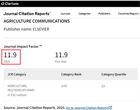Click the Category Rank column header
Image resolution: width=140 pixels, height=110 pixels.
point(71,74)
